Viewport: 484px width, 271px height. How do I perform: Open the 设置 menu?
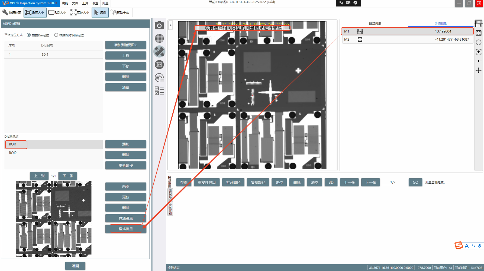(95, 3)
